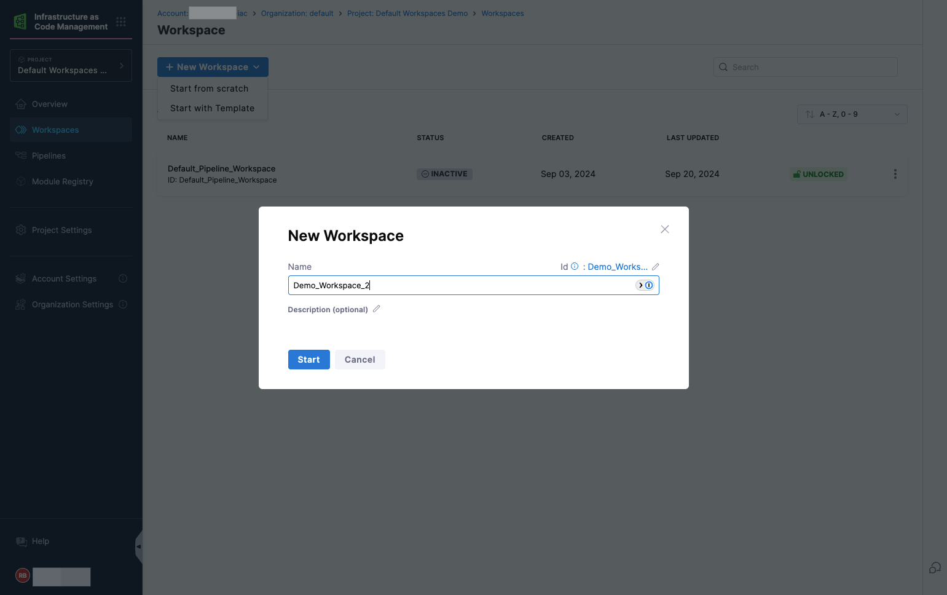Close the New Workspace dialog with X
947x595 pixels.
tap(664, 229)
